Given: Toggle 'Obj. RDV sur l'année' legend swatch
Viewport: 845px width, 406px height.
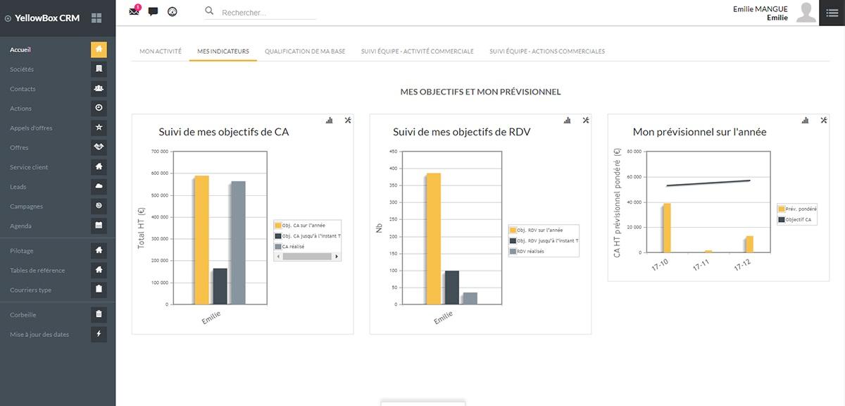Looking at the screenshot, I should click(513, 230).
